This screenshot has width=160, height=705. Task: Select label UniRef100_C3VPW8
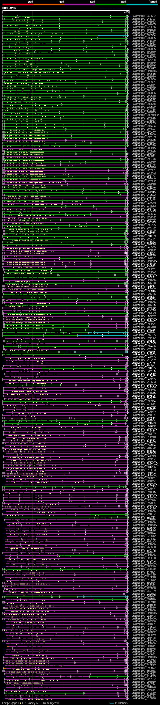pyautogui.click(x=143, y=184)
